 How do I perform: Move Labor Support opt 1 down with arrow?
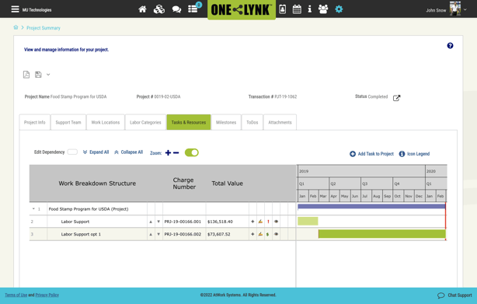(x=158, y=234)
